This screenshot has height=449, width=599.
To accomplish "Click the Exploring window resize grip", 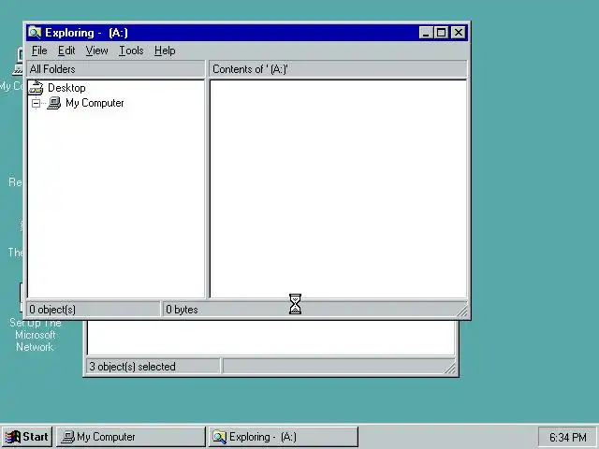I will click(x=461, y=311).
